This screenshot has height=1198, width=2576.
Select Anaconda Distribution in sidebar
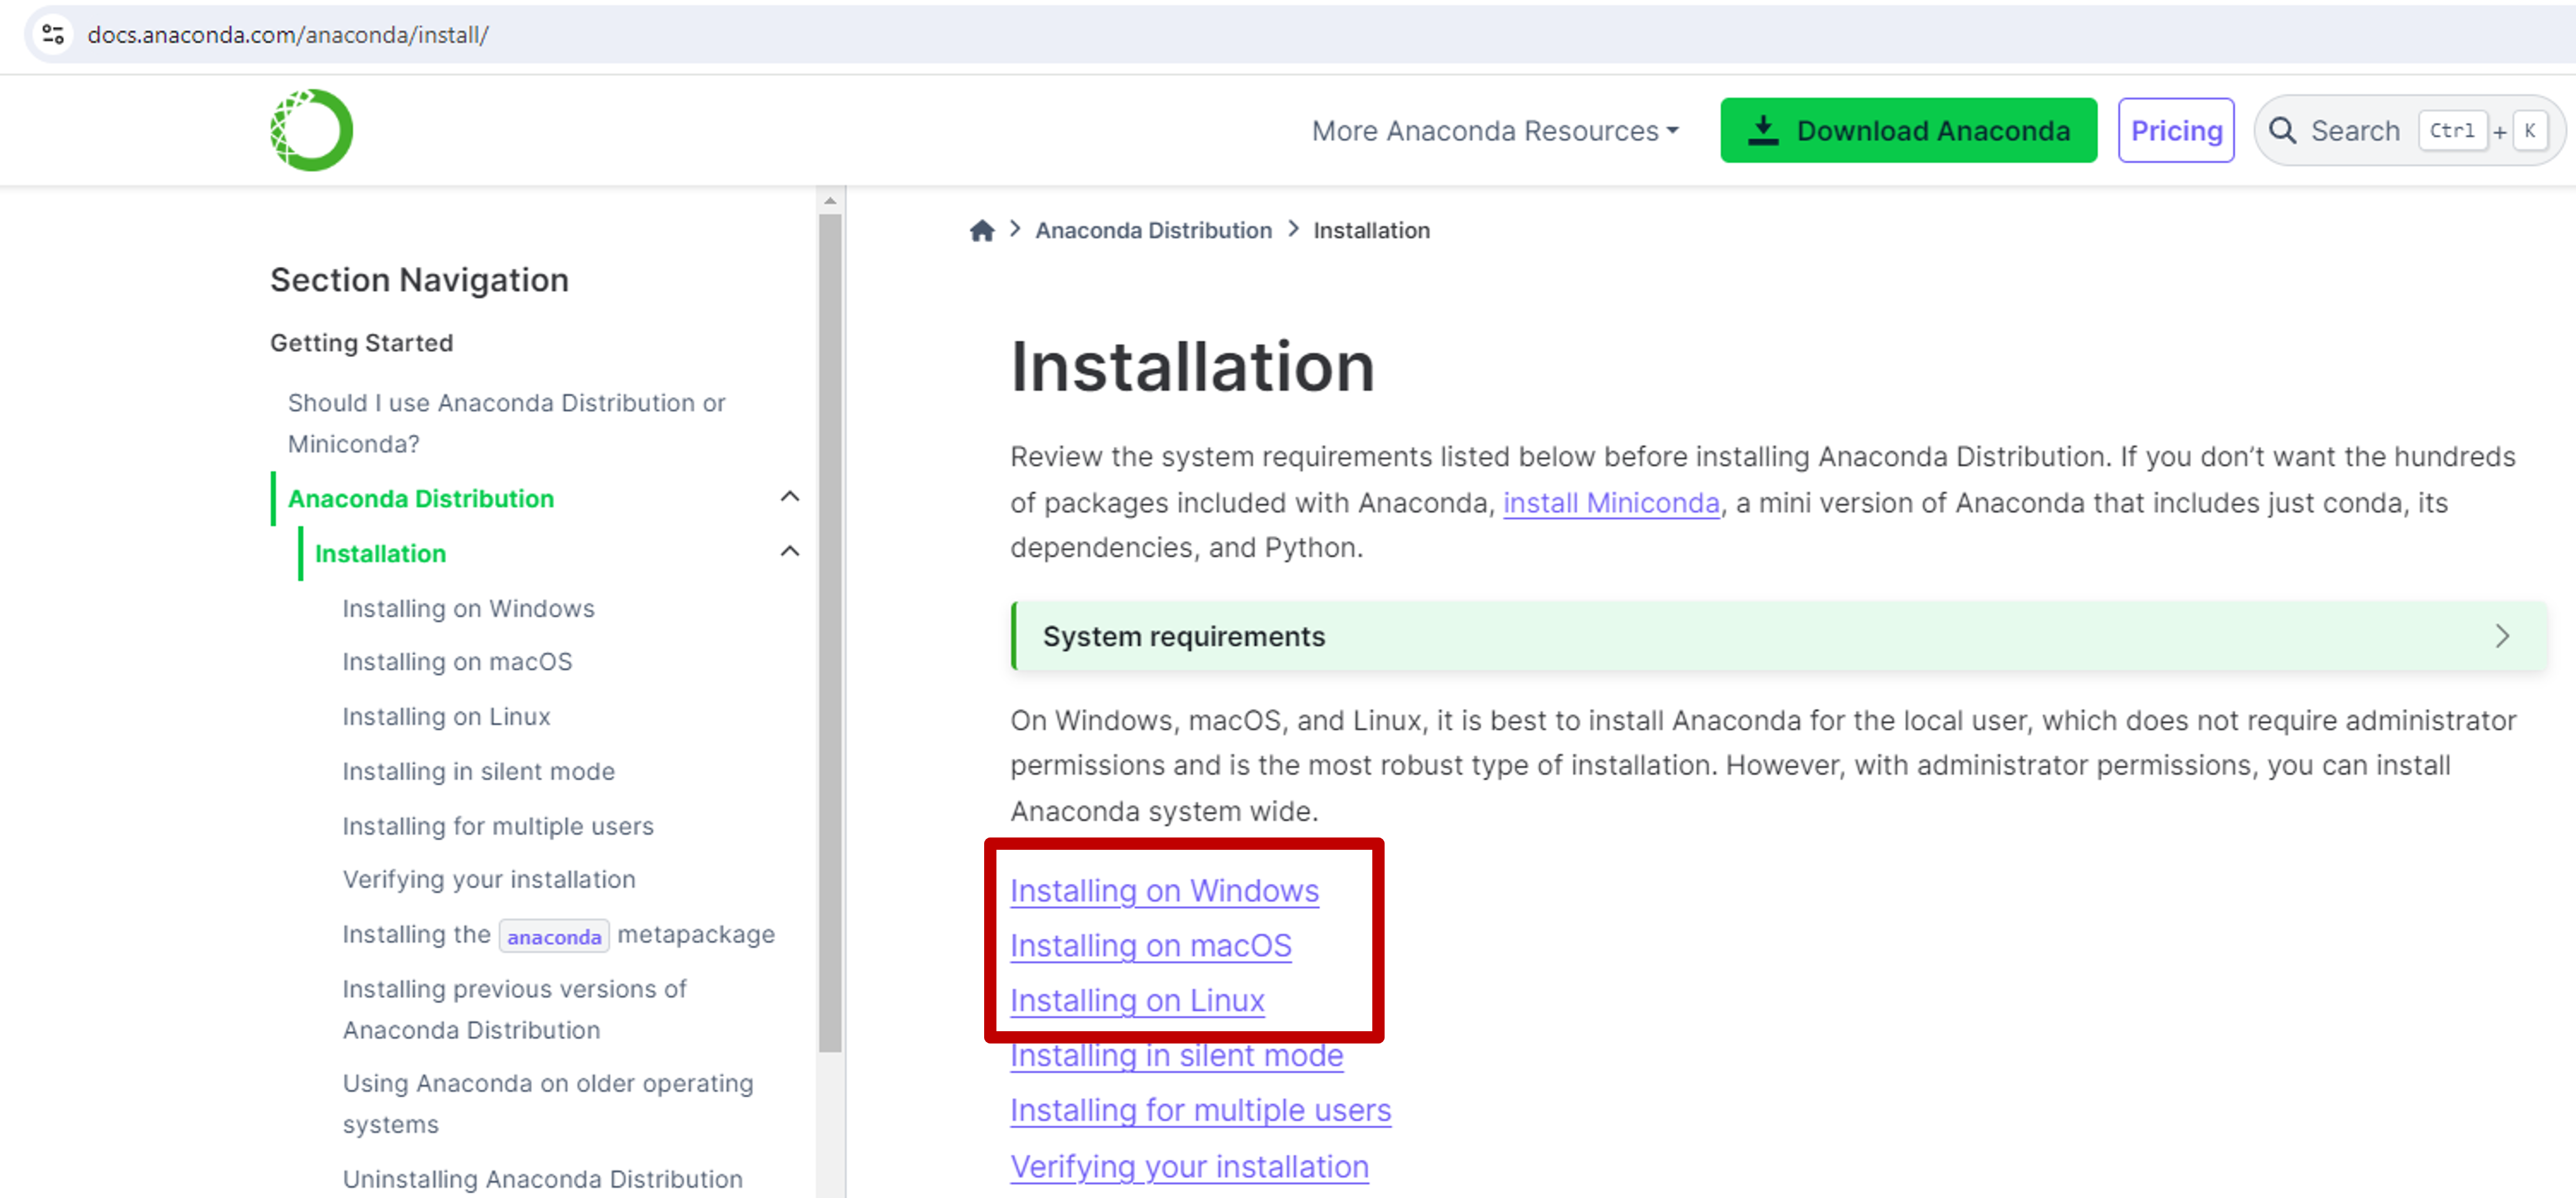click(x=421, y=498)
